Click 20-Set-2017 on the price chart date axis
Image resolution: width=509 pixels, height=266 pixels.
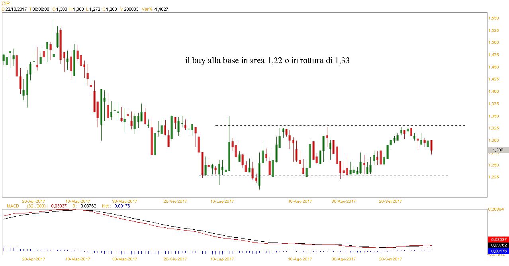tap(390, 201)
